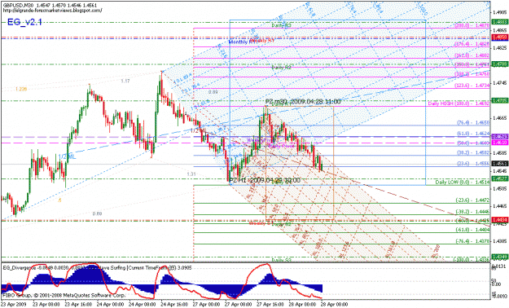Click the (23.6) blue fib retracement label
The width and height of the screenshot is (509, 308).
[473, 164]
